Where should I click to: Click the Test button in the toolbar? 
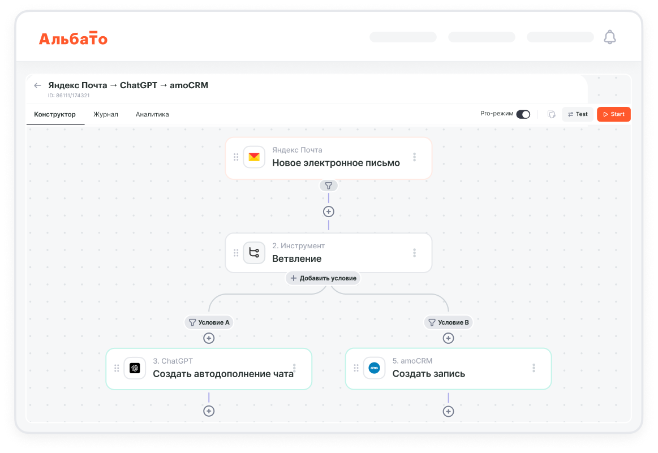(578, 114)
